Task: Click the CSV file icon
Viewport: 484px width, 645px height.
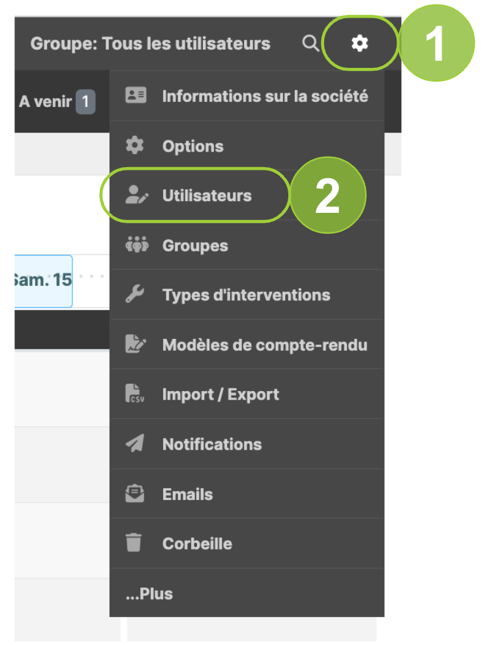Action: [x=135, y=394]
